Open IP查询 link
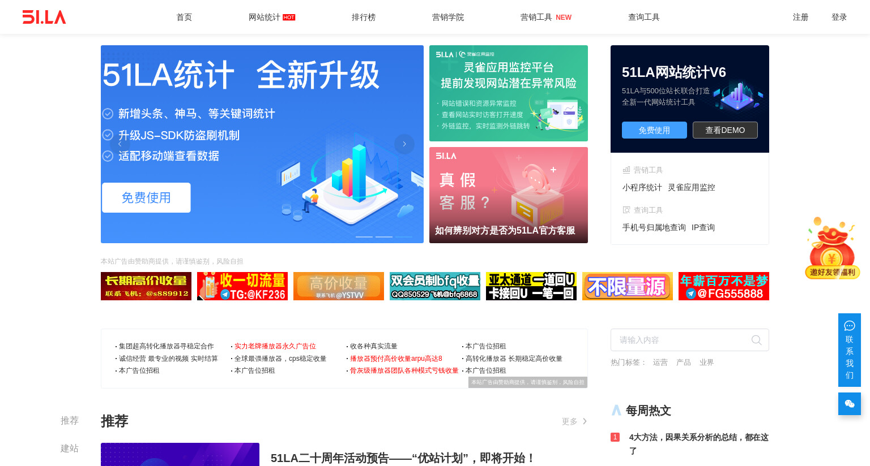This screenshot has height=466, width=870. tap(703, 227)
